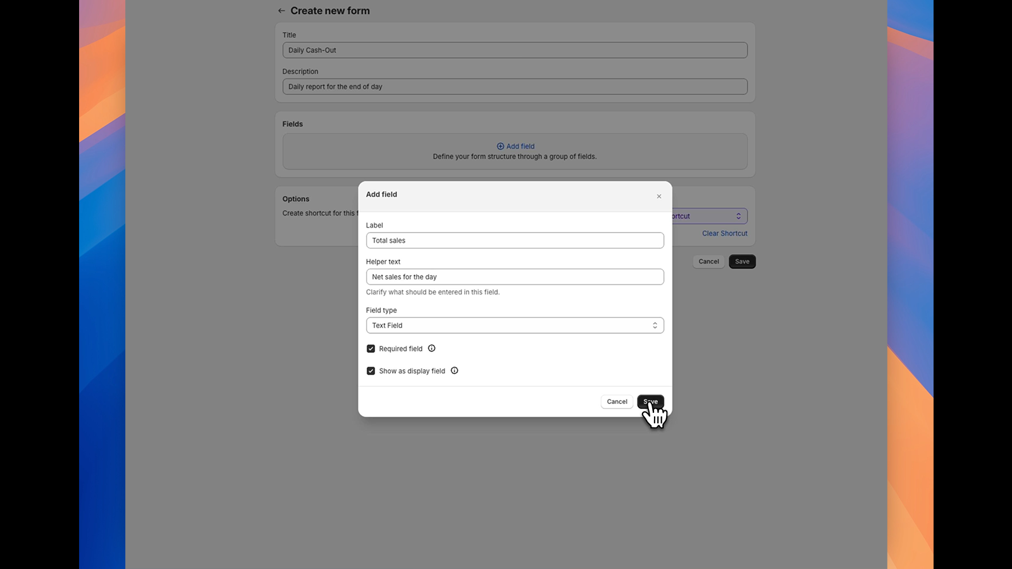
Task: Cancel the Add field dialog
Action: tap(616, 401)
